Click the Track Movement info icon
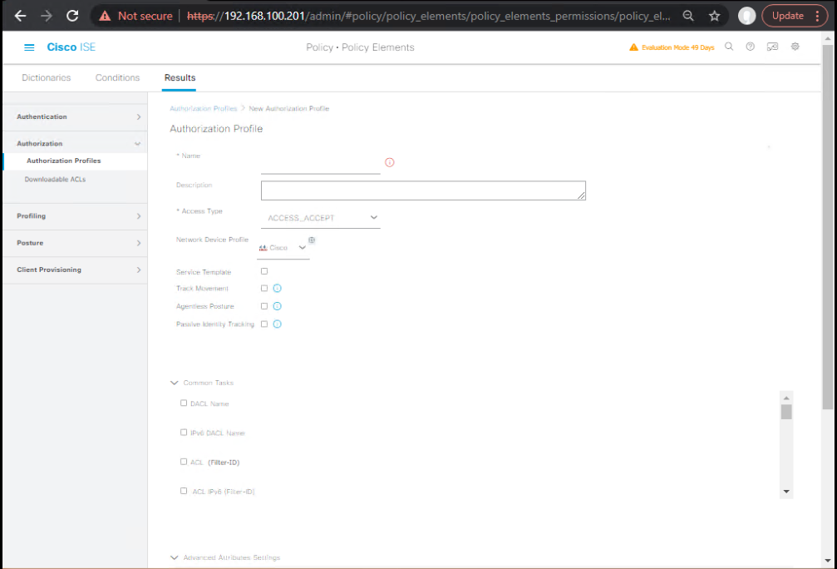The width and height of the screenshot is (837, 569). coord(277,289)
